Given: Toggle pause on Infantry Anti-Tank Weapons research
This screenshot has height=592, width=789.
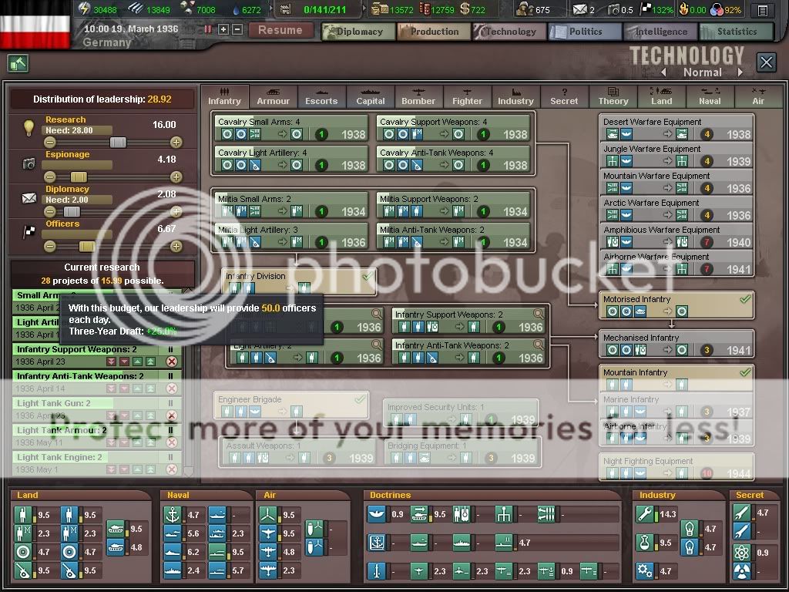Looking at the screenshot, I should [171, 376].
